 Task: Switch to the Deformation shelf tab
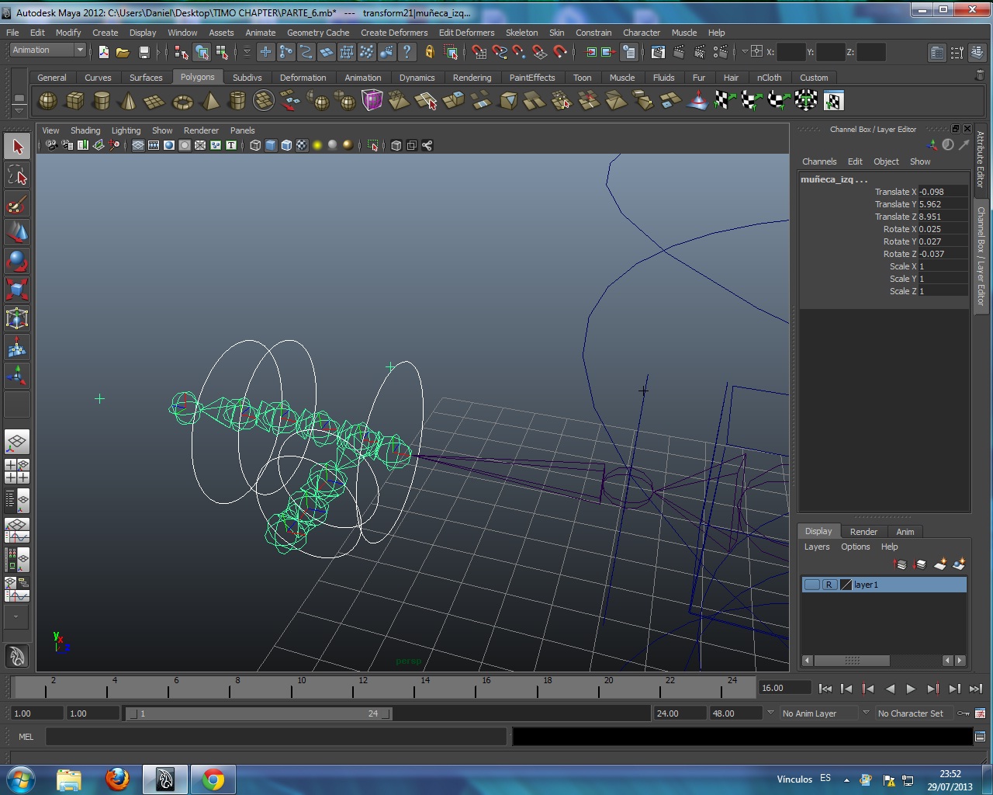(303, 78)
